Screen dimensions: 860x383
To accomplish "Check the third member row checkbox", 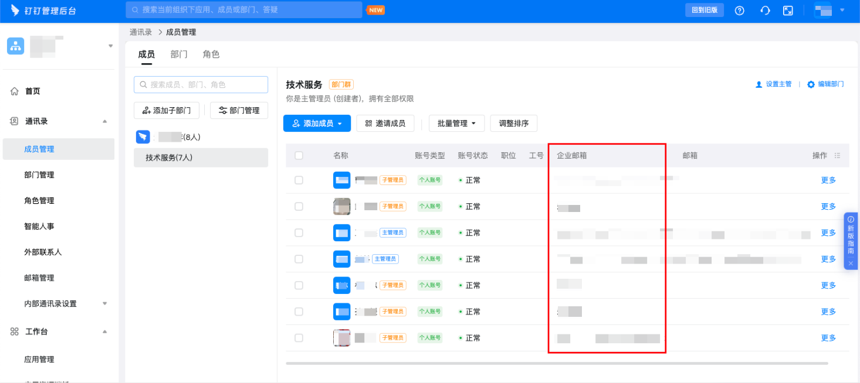I will (299, 232).
